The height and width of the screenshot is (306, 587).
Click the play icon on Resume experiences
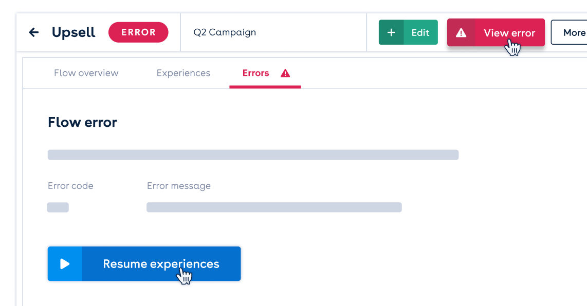point(65,264)
